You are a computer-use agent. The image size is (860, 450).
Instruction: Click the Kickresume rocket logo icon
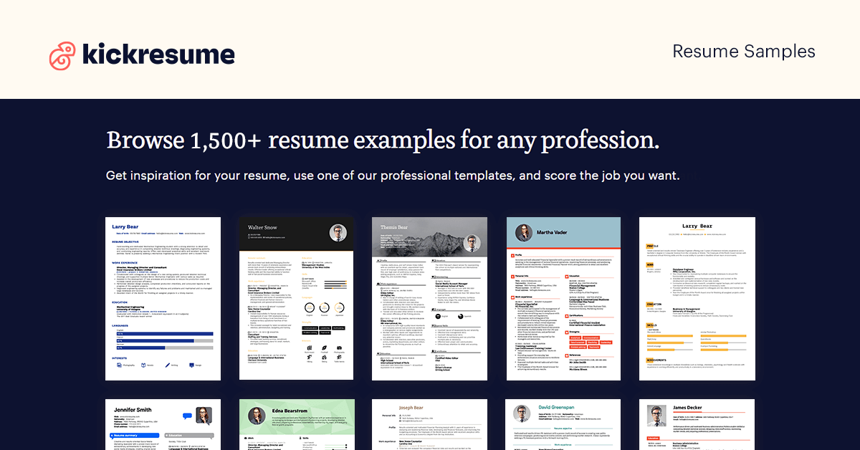(62, 56)
